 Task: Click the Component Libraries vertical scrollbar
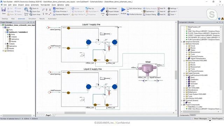click(221, 66)
